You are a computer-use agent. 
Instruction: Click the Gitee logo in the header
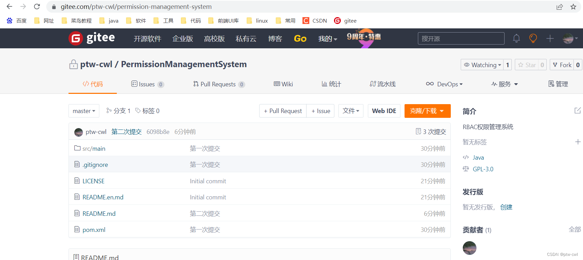[92, 38]
